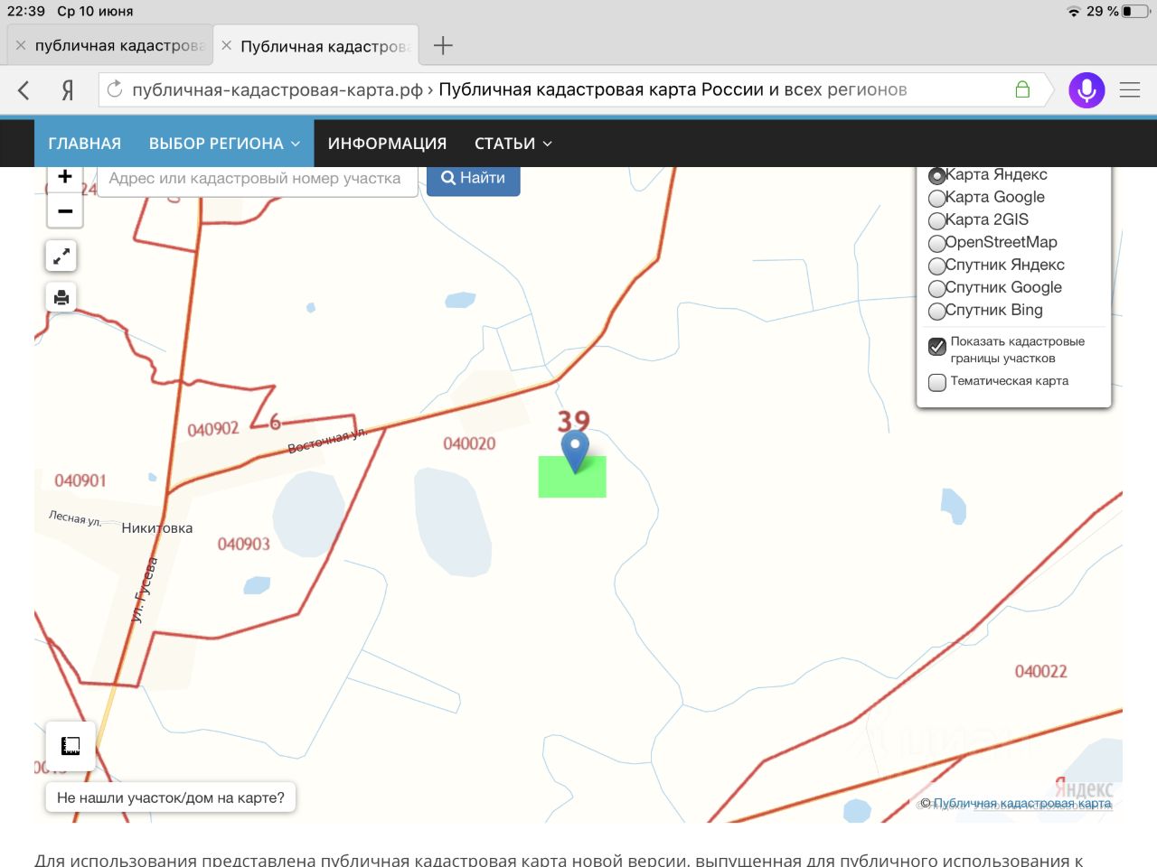This screenshot has height=867, width=1157.
Task: Open Yandex home via Я icon
Action: (67, 89)
